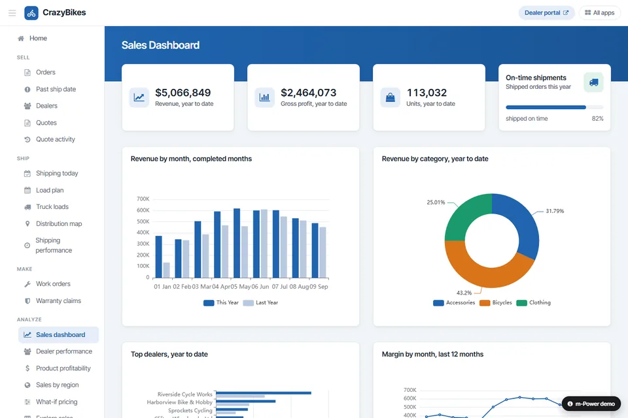Toggle Bicycles legend swatch
The image size is (628, 418).
click(485, 303)
